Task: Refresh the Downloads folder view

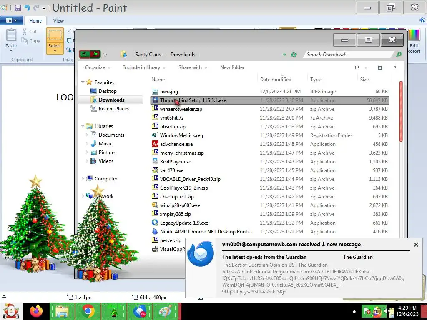Action: point(294,55)
